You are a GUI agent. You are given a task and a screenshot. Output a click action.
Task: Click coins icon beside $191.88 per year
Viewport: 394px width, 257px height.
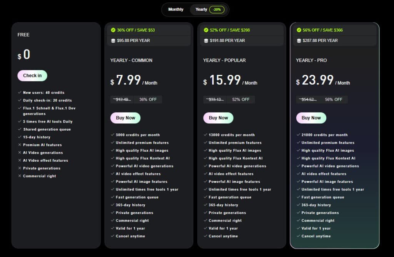[206, 40]
